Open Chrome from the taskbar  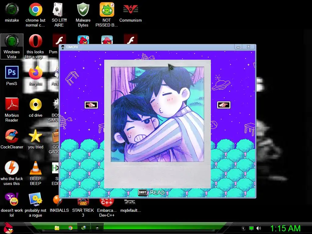(x=70, y=228)
